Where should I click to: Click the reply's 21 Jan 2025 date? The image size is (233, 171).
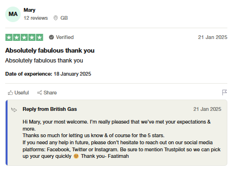pyautogui.click(x=207, y=109)
